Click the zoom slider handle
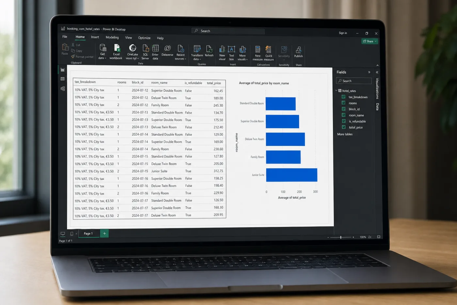 tap(341, 237)
